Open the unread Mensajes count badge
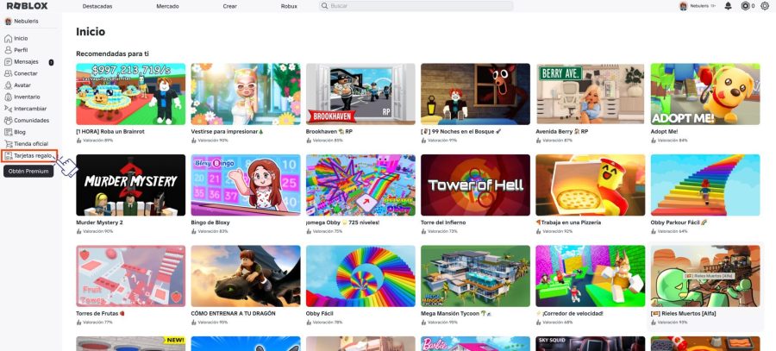Viewport: 776px width, 351px height. (x=51, y=62)
